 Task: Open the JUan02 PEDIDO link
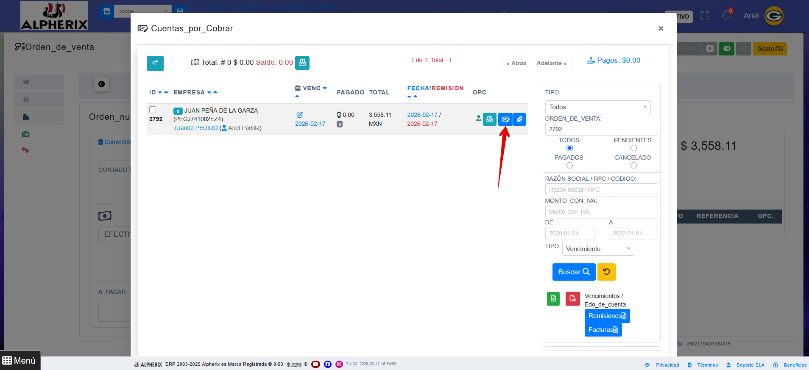[x=195, y=128]
